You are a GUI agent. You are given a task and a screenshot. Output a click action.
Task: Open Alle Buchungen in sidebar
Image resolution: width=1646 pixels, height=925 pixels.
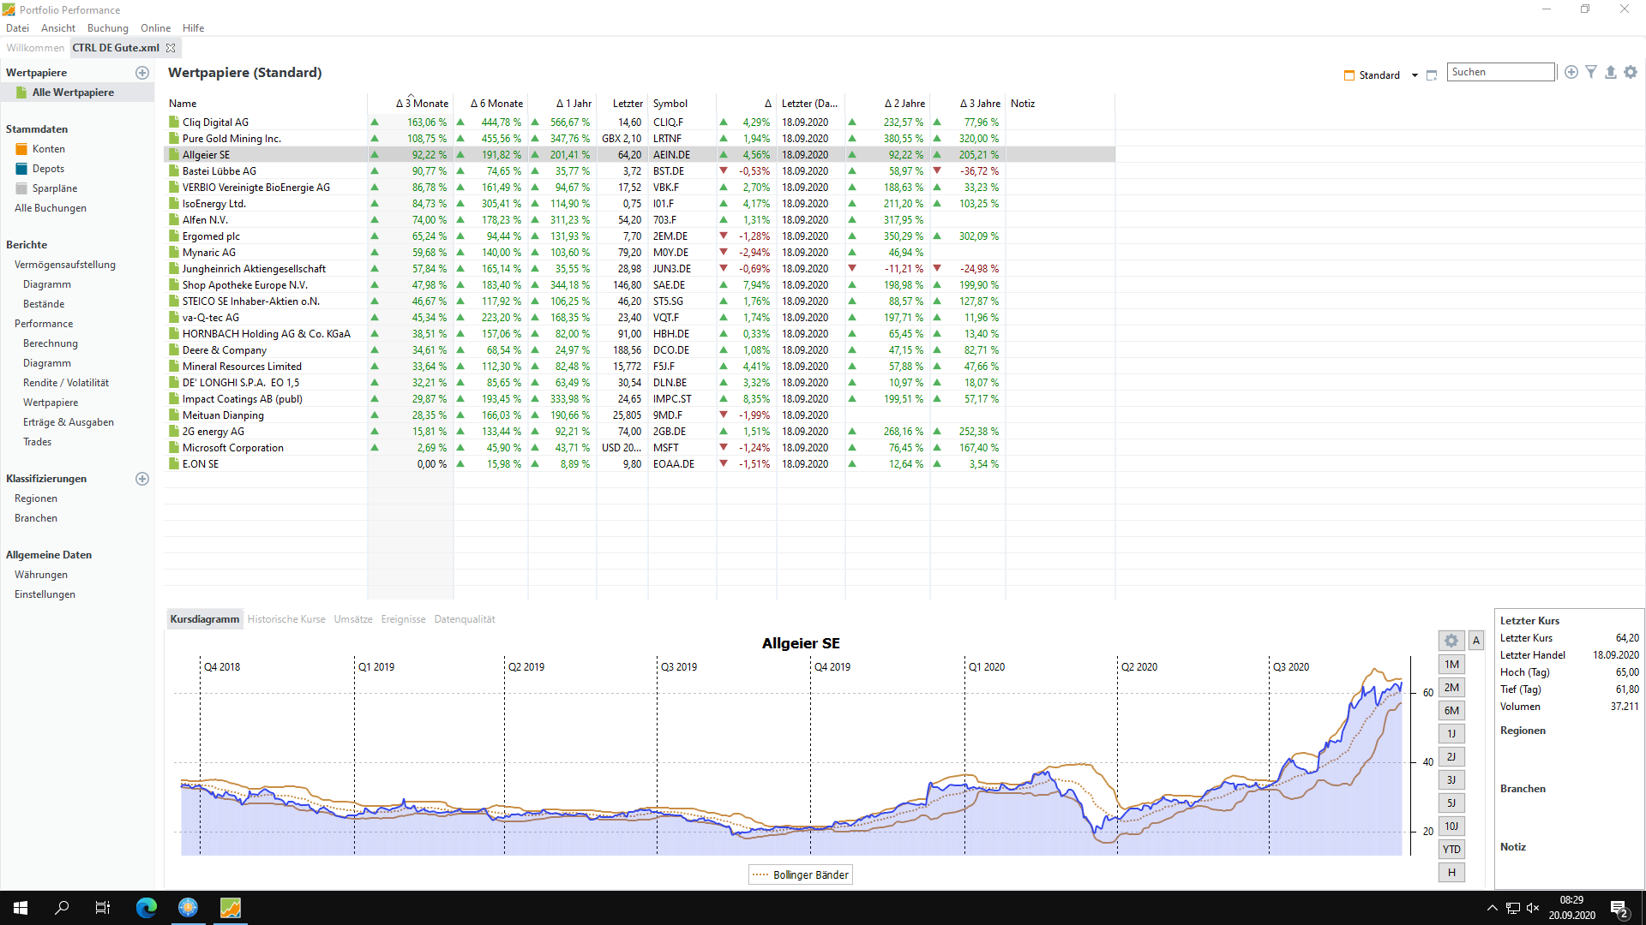pyautogui.click(x=51, y=208)
